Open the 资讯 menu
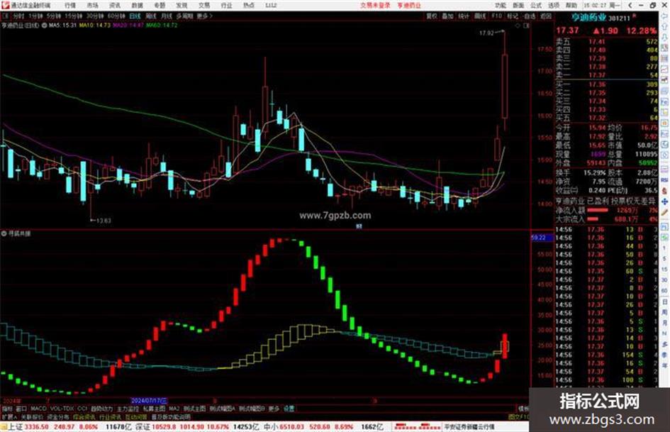The height and width of the screenshot is (432, 670). click(x=115, y=5)
